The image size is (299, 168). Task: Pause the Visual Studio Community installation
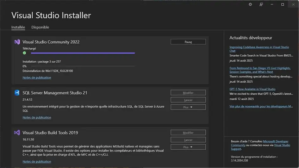pos(188,42)
